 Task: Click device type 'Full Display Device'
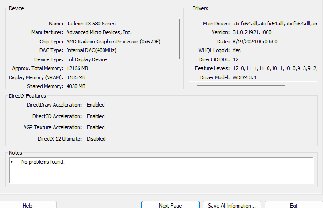point(86,59)
